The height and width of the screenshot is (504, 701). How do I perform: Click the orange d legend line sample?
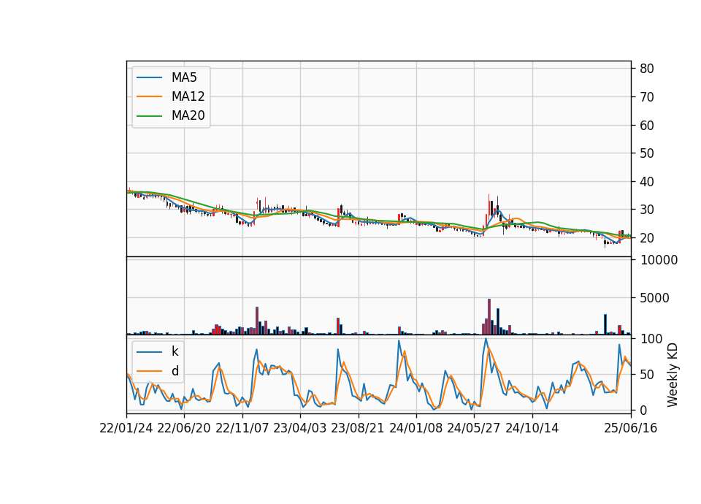(149, 371)
